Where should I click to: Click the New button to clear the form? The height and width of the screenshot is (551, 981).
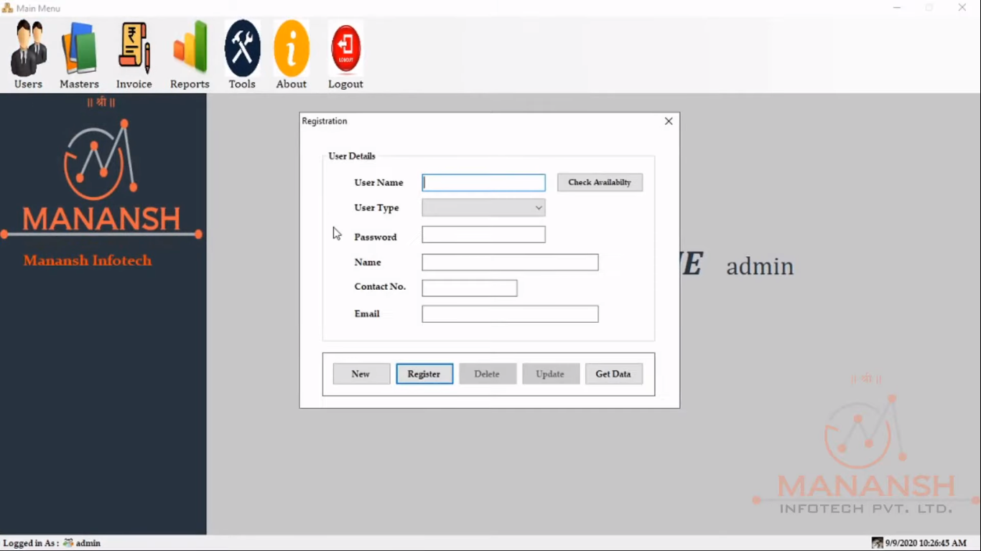coord(361,373)
